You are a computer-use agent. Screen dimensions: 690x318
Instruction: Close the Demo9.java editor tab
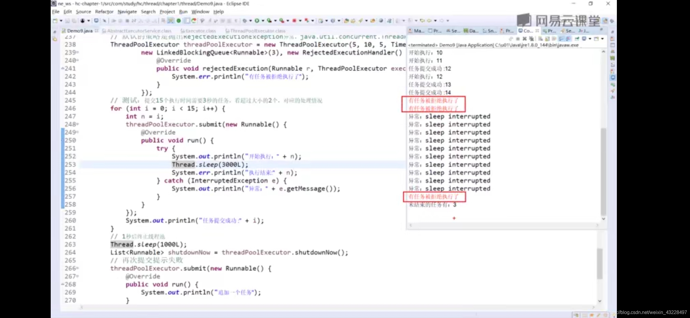click(96, 31)
